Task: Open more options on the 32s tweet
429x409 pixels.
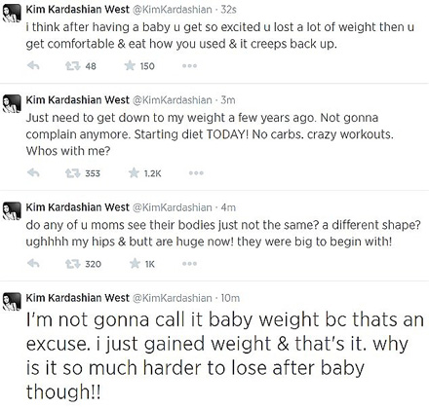Action: tap(189, 66)
